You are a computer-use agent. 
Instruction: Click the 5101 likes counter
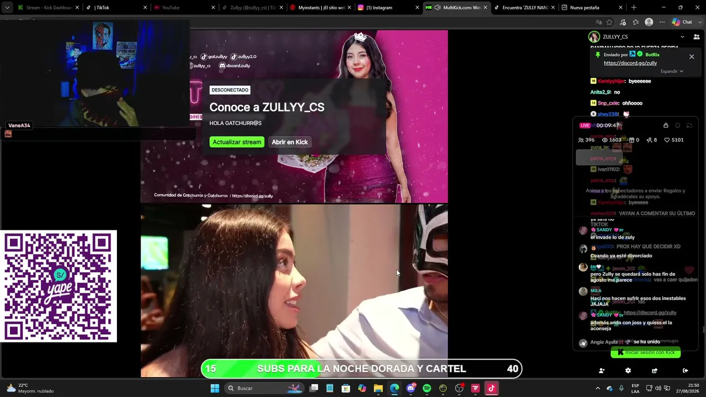[673, 140]
